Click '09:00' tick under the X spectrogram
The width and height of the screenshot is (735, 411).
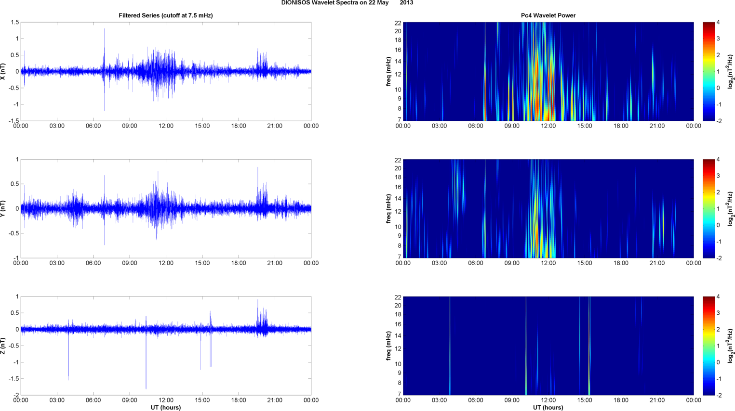(512, 126)
